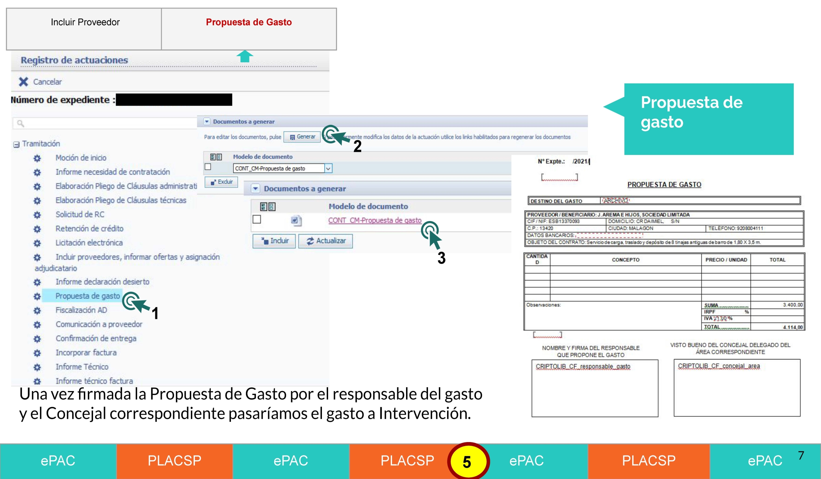Viewport: 821px width, 479px height.
Task: Click the Actualizar button
Action: [325, 241]
